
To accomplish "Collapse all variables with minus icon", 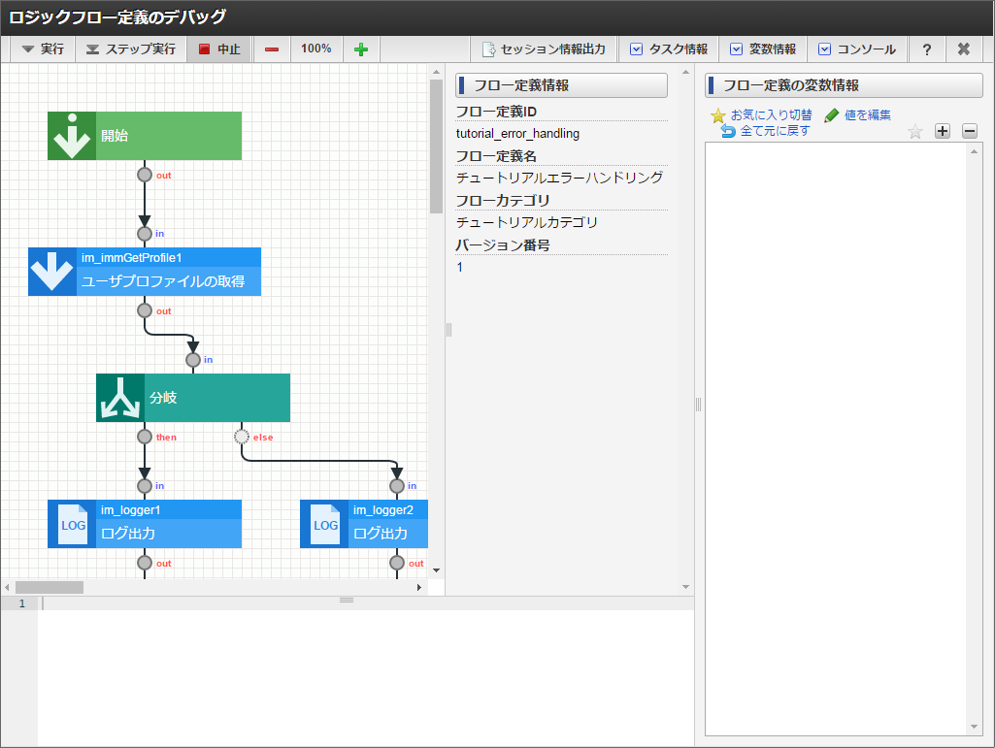I will [x=970, y=131].
